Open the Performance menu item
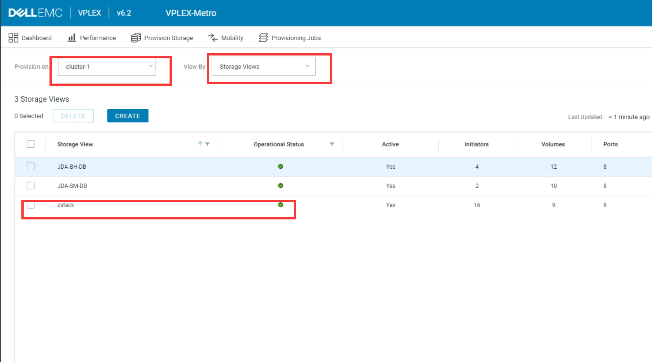This screenshot has height=362, width=652. pyautogui.click(x=97, y=38)
